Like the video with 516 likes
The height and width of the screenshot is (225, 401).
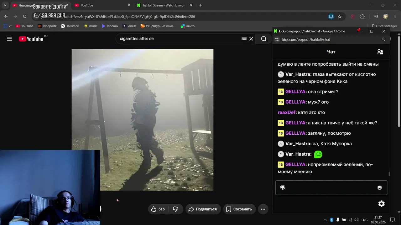coord(158,209)
